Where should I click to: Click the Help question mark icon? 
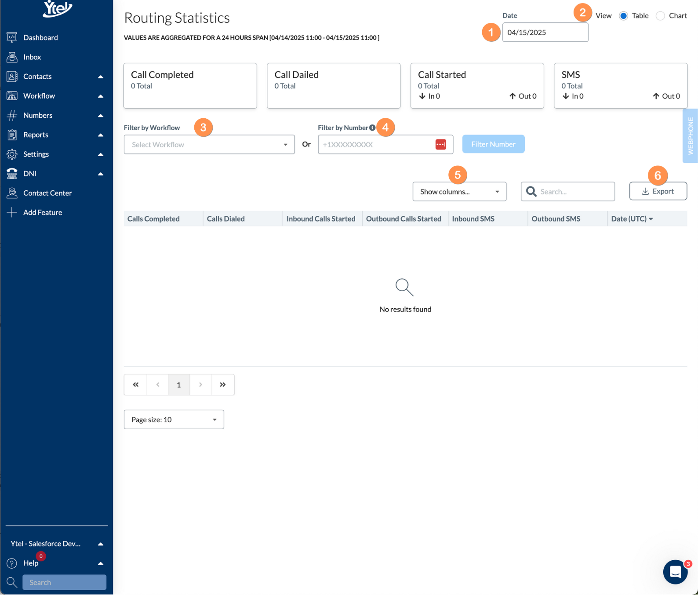pos(12,563)
